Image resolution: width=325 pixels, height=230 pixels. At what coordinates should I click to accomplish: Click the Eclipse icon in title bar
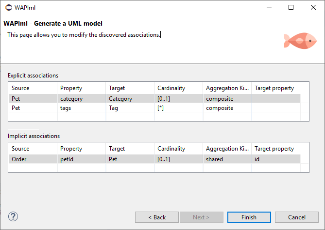(9, 8)
